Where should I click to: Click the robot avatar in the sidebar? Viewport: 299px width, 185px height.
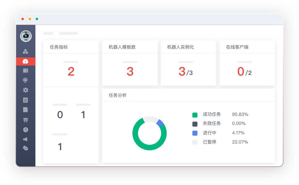point(26,36)
